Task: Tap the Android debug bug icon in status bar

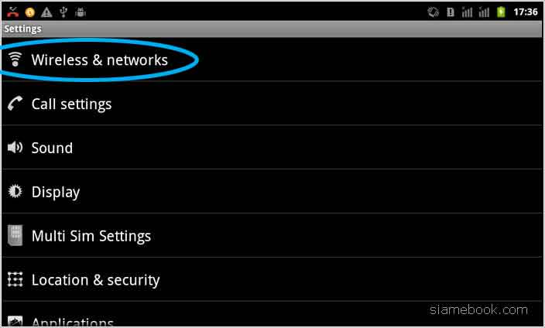Action: pyautogui.click(x=81, y=12)
